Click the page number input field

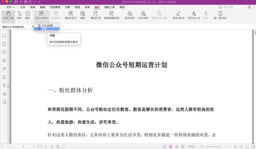coord(23,147)
